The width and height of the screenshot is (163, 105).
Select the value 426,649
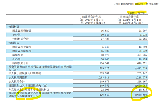click(x=104, y=95)
